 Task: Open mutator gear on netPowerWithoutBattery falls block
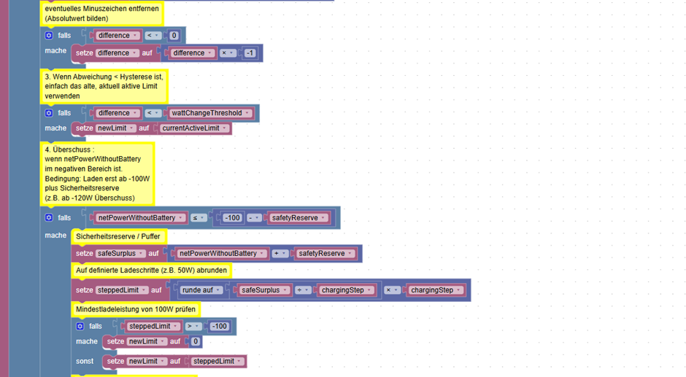[x=49, y=217]
